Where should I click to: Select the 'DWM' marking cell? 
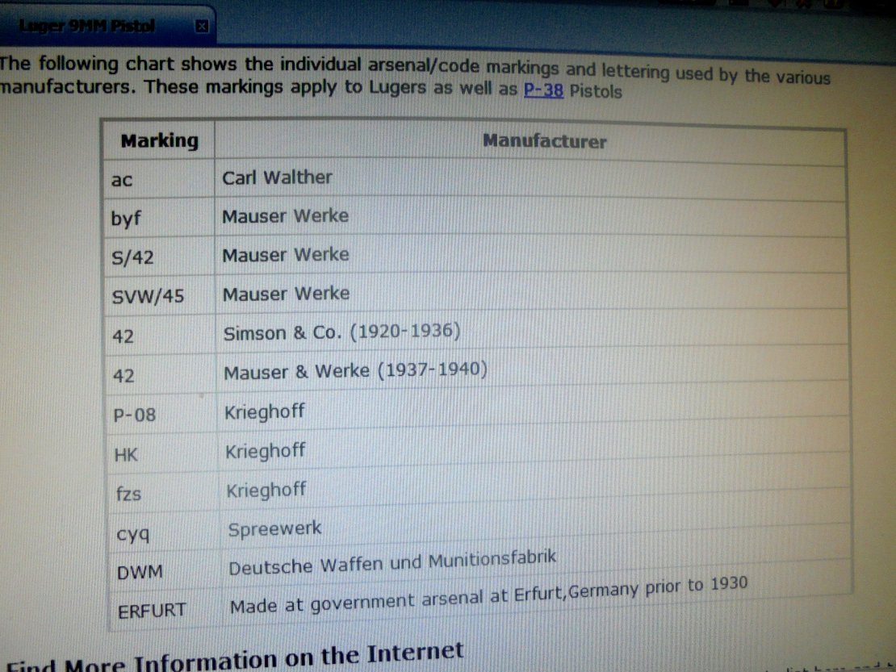[164, 570]
